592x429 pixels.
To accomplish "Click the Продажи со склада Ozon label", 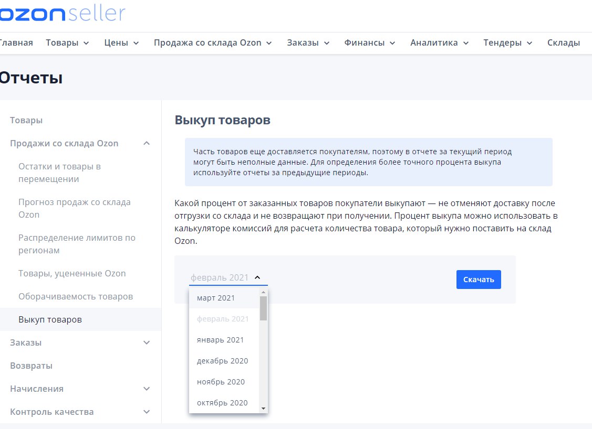I will (64, 143).
